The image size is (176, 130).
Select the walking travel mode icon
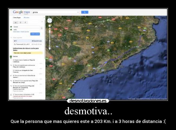point(25,22)
